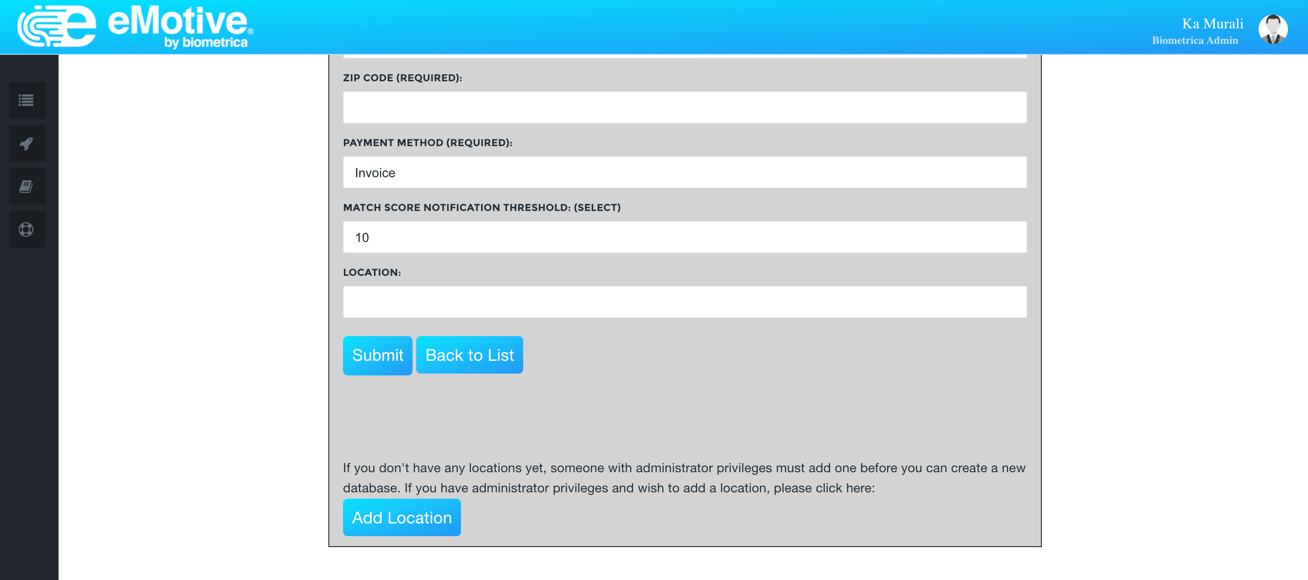Click the Submit button

coord(377,355)
